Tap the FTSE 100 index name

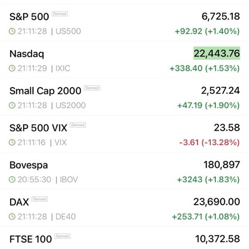pos(31,239)
